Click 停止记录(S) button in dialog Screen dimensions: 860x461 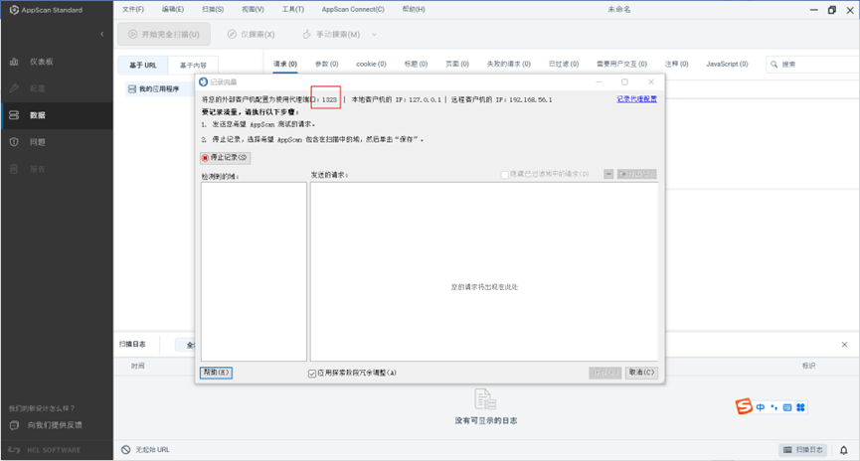(x=225, y=157)
